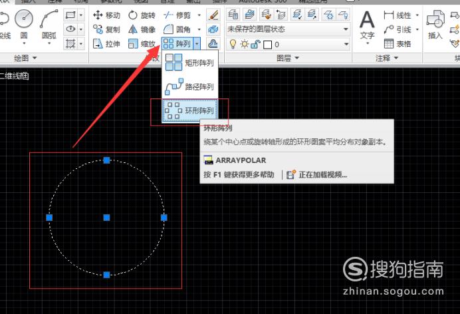Open the Trim (修剪) dropdown arrow
The image size is (460, 314).
tap(199, 15)
